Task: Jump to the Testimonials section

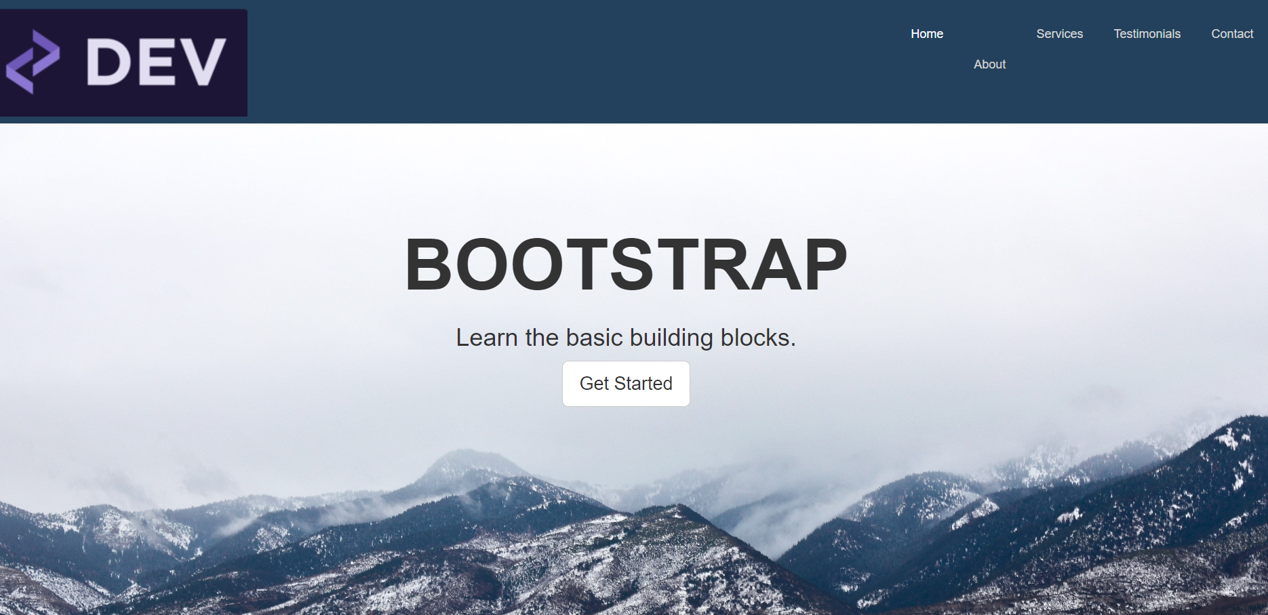Action: pos(1147,34)
